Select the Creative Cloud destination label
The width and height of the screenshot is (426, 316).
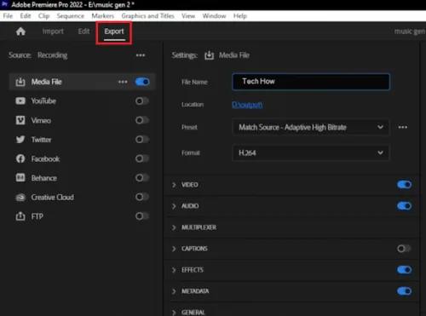(53, 197)
